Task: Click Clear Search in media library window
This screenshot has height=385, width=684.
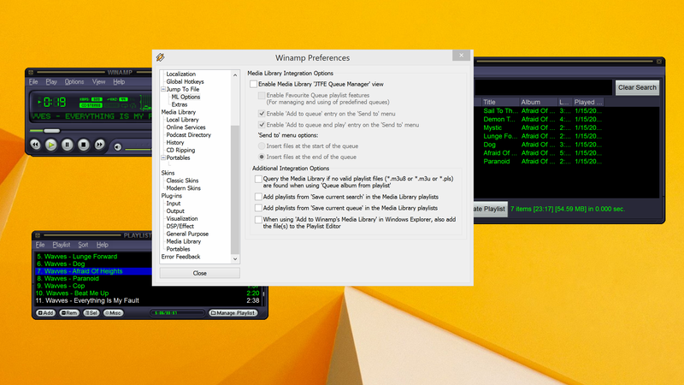Action: pos(637,87)
